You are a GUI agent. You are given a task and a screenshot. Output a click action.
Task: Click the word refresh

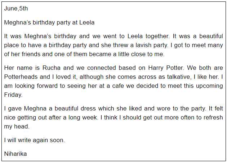213,117
